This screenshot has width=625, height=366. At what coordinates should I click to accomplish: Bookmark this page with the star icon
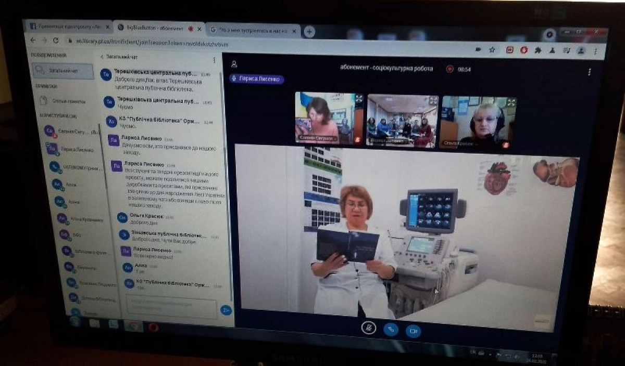pos(492,50)
